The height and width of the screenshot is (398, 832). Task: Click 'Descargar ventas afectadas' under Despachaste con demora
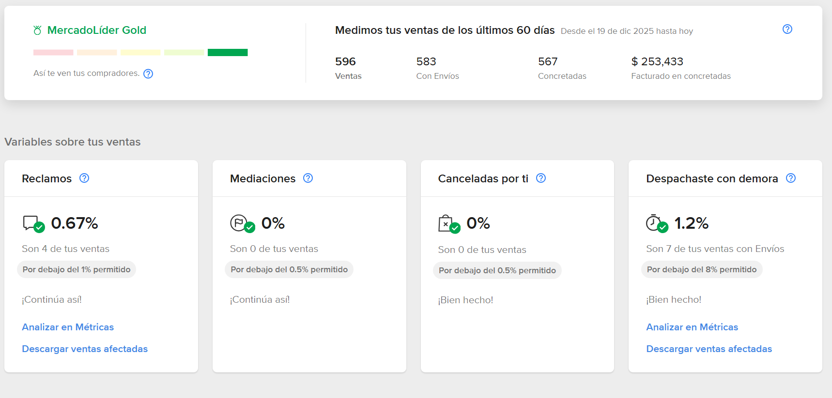pos(709,349)
